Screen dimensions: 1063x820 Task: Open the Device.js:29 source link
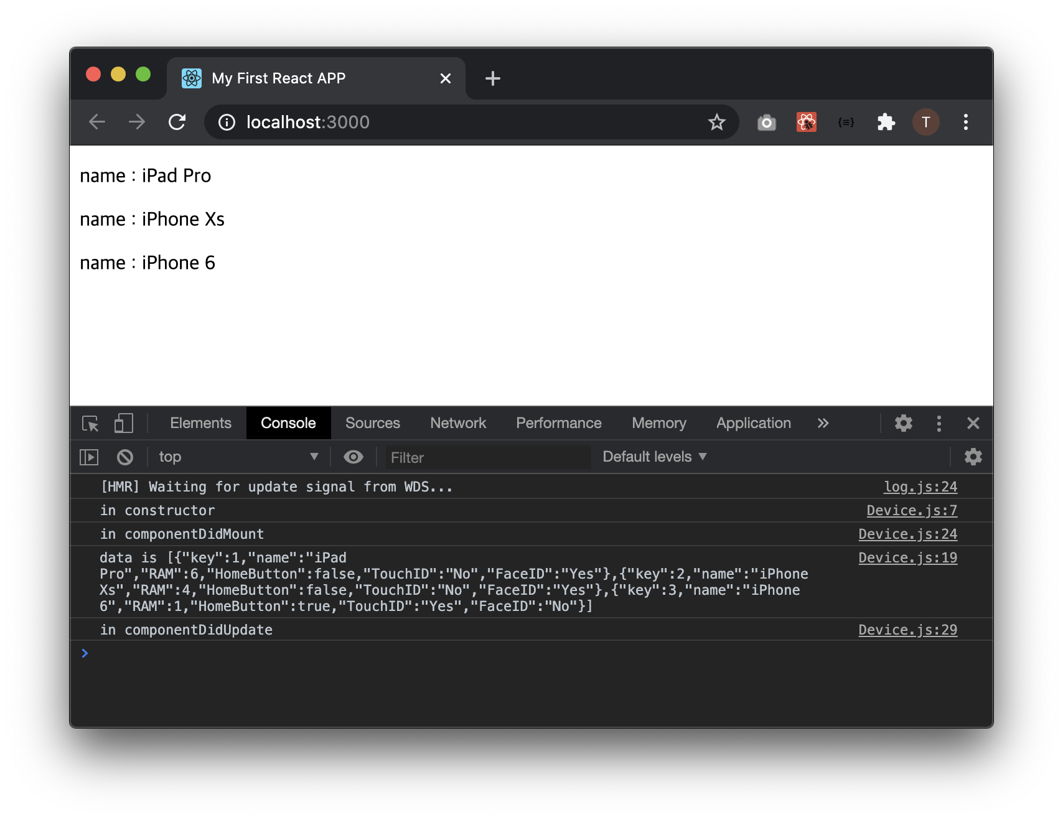(x=908, y=630)
